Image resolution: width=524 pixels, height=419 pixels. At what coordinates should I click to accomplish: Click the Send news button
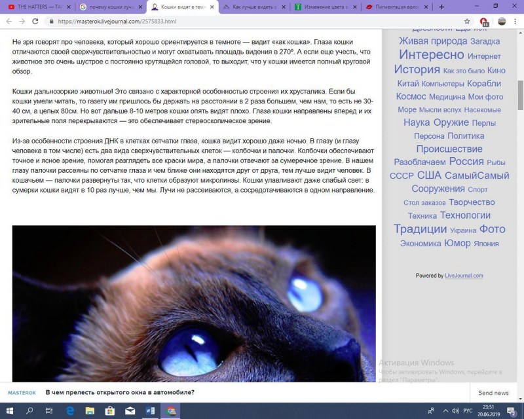tap(493, 393)
